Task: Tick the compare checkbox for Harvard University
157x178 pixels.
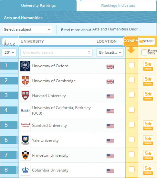Action: (x=132, y=95)
